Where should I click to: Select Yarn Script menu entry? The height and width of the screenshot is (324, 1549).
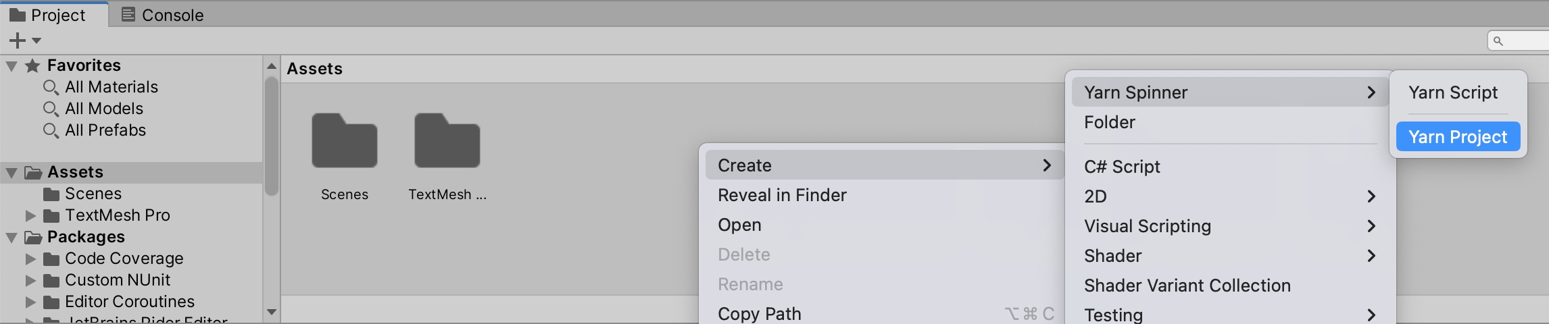1452,92
